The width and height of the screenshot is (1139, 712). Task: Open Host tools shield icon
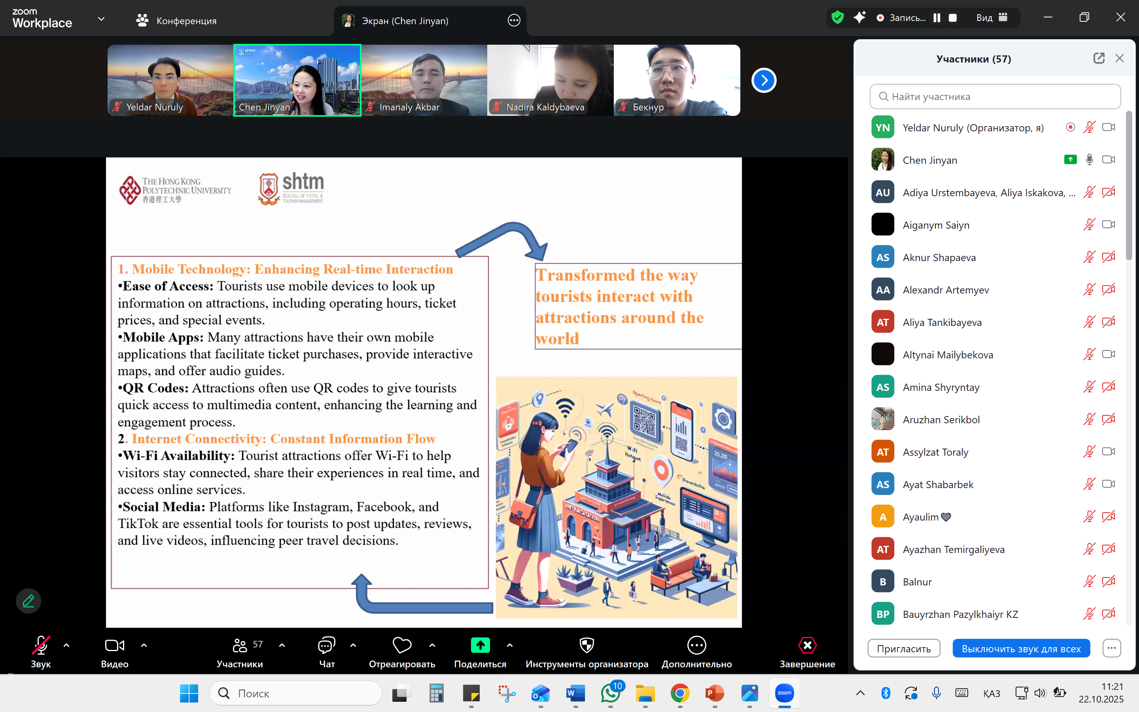point(587,646)
